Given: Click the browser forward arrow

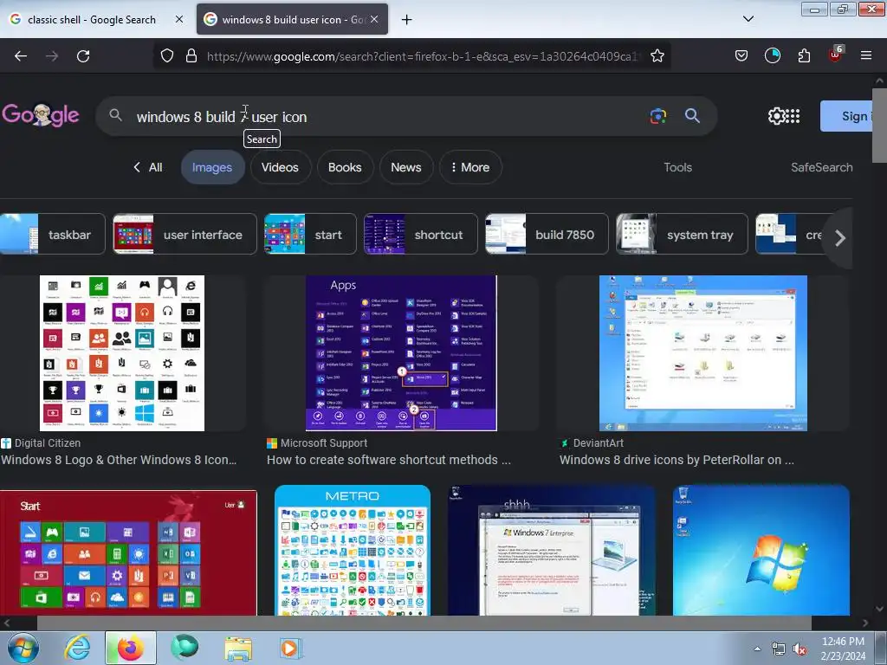Looking at the screenshot, I should [x=52, y=56].
